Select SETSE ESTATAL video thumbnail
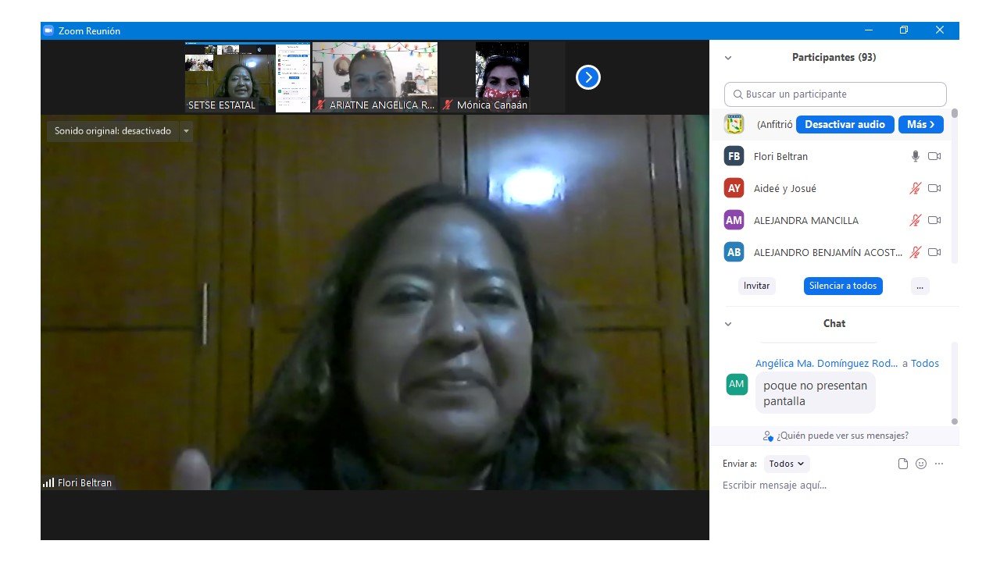 click(x=248, y=77)
